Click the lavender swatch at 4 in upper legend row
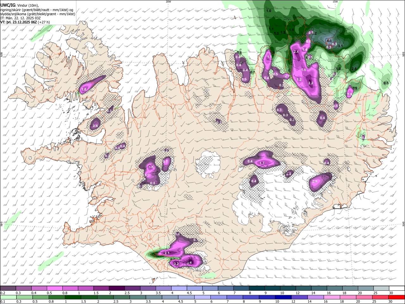 coord(178,288)
